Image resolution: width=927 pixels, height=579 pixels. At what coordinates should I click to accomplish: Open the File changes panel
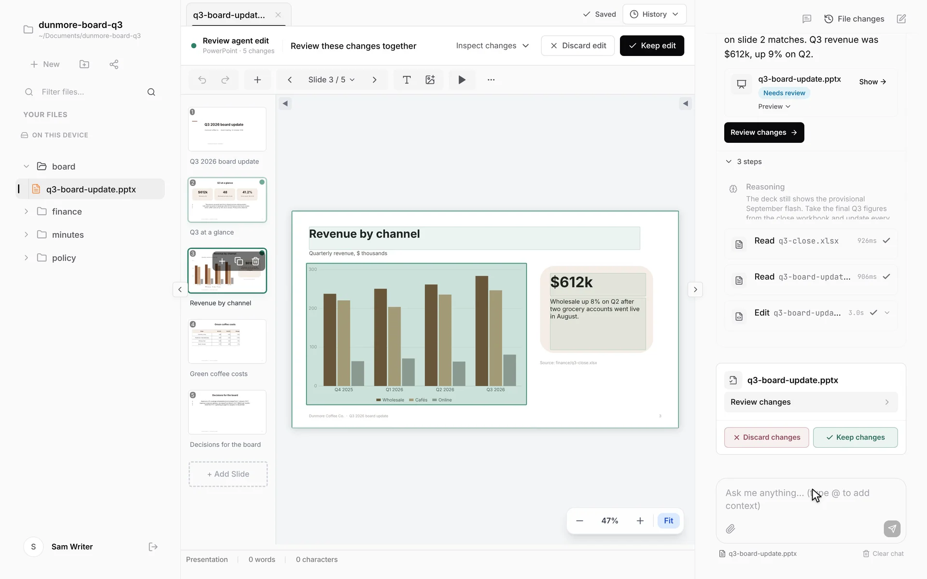coord(854,19)
